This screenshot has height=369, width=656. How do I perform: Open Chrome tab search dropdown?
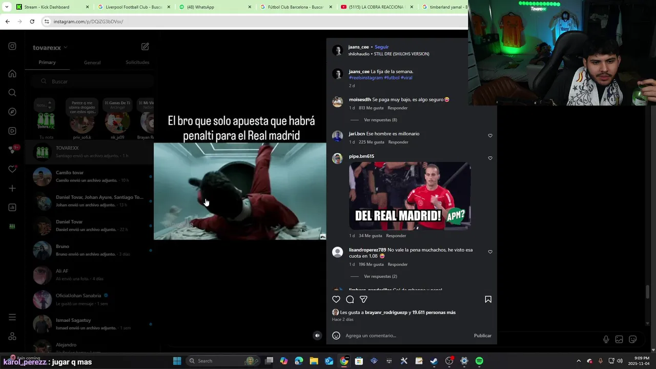(x=7, y=7)
